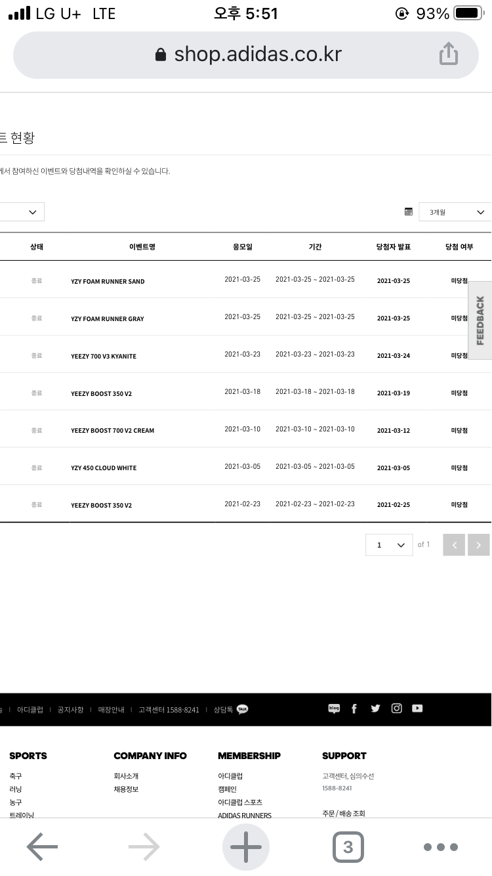Screen dimensions: 492x876
Task: Open new tab with plus button
Action: [246, 847]
